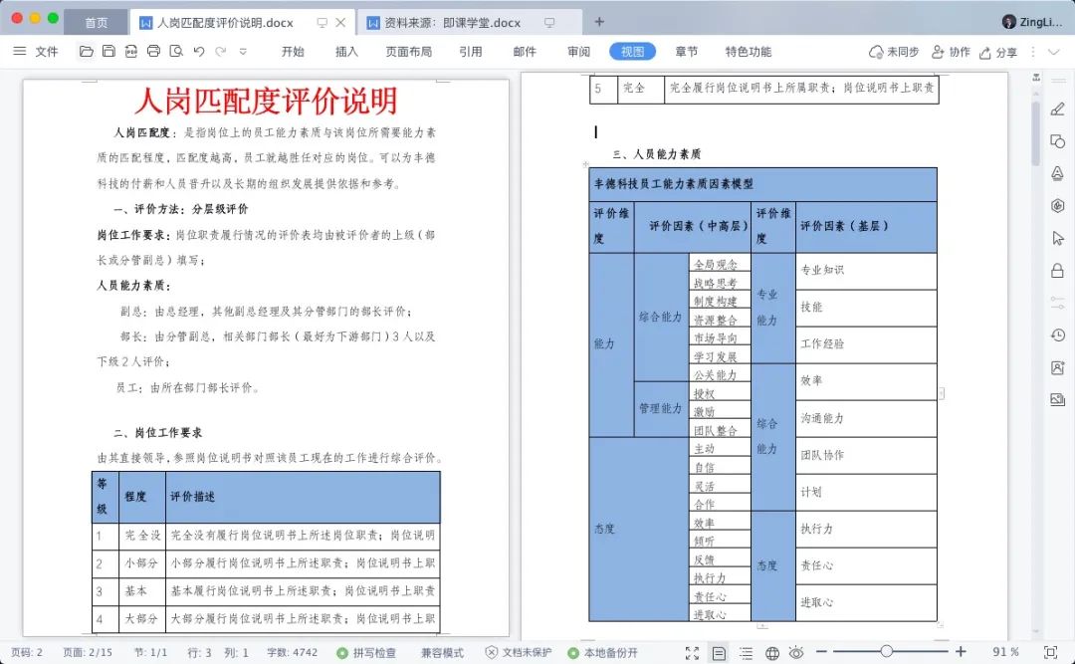Click the fit page icon near 91 %
1075x664 pixels.
pos(1050,652)
